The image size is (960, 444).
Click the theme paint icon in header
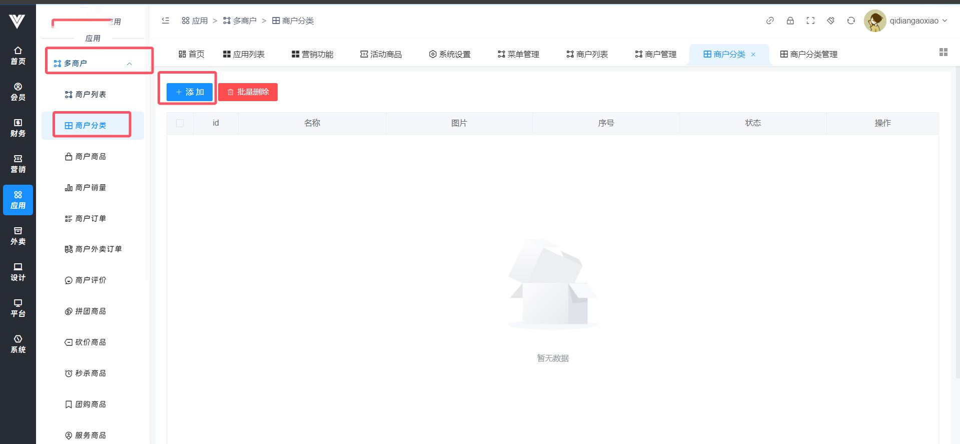[830, 21]
